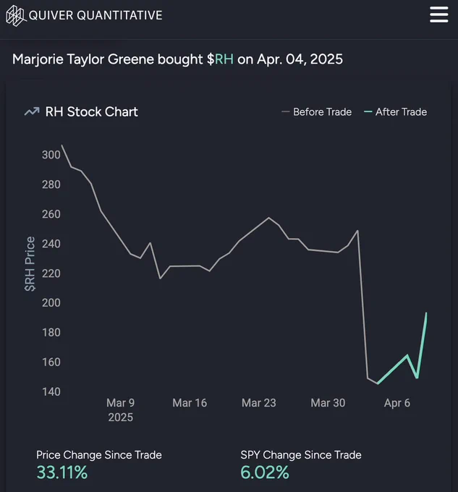Open the hamburger menu

439,14
